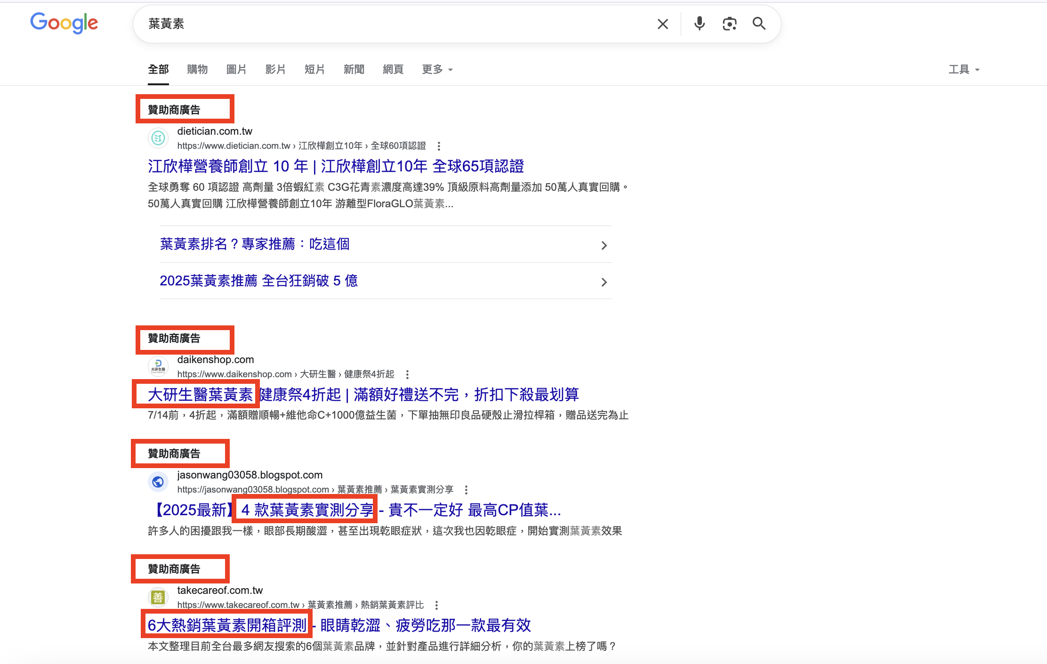Click 贊助商廣告 label above takecareof.com.tw
The height and width of the screenshot is (664, 1047).
174,569
